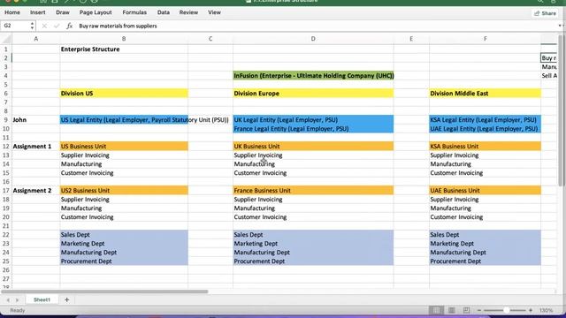Select 'Procurement Dept' in Division Middle East column
Image resolution: width=566 pixels, height=318 pixels.
tap(486, 261)
